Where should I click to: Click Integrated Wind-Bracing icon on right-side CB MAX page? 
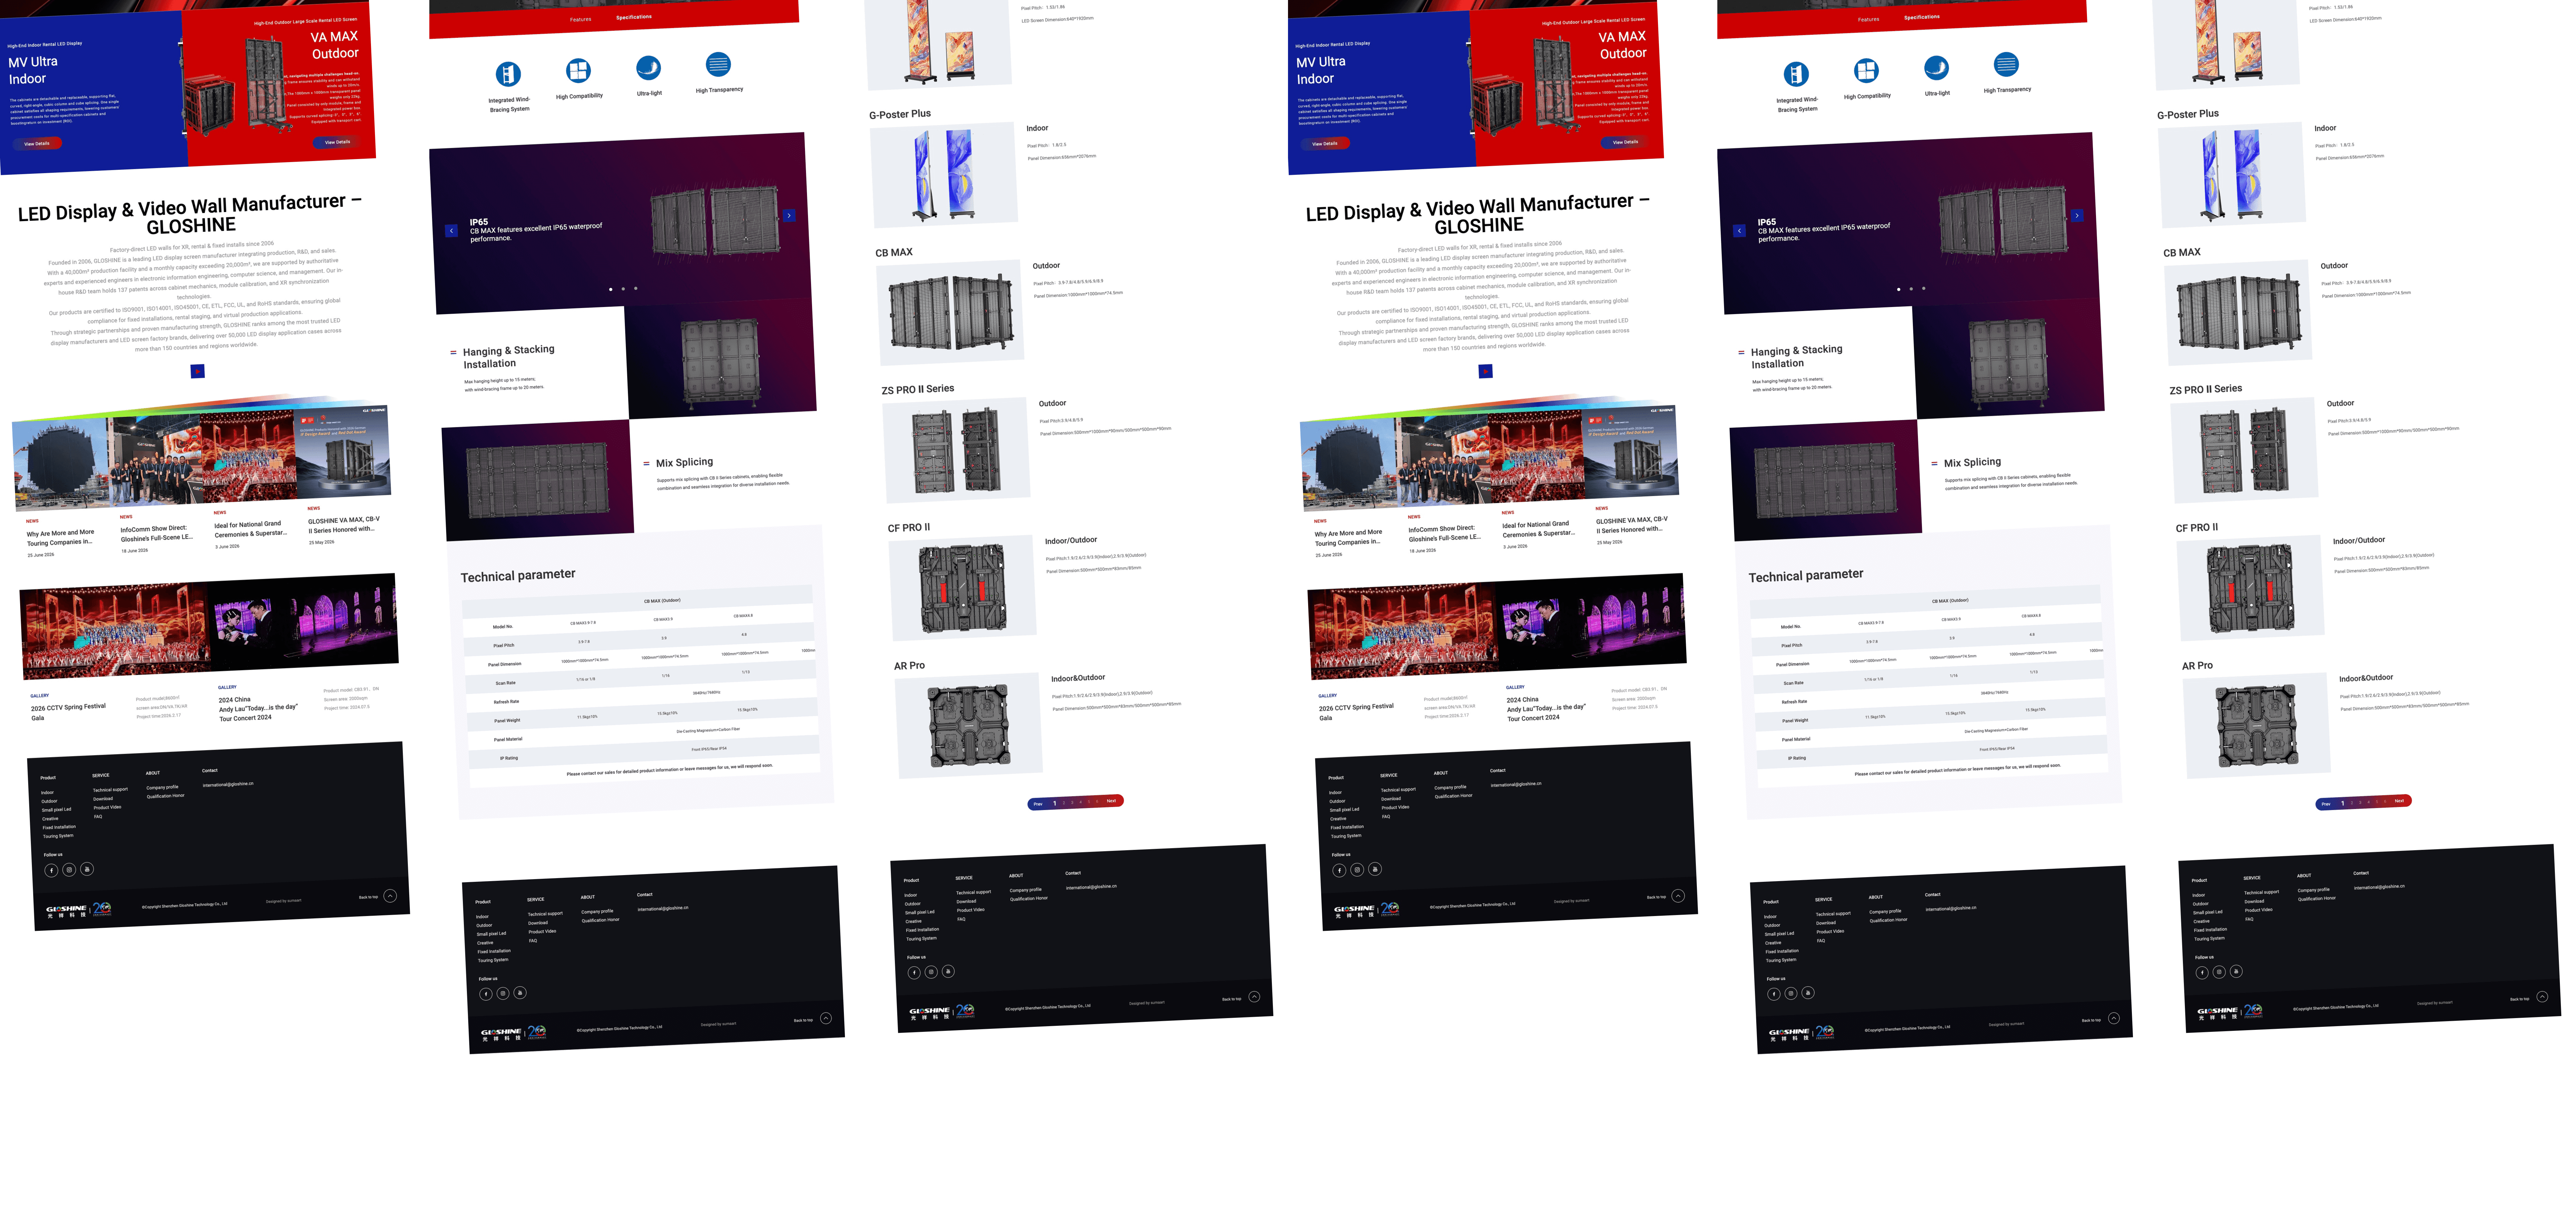[x=1796, y=74]
